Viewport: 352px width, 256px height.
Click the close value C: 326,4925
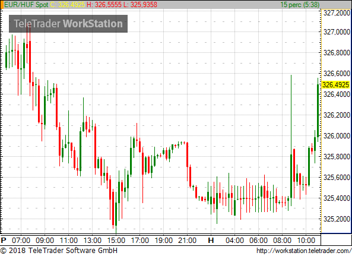pyautogui.click(x=68, y=5)
